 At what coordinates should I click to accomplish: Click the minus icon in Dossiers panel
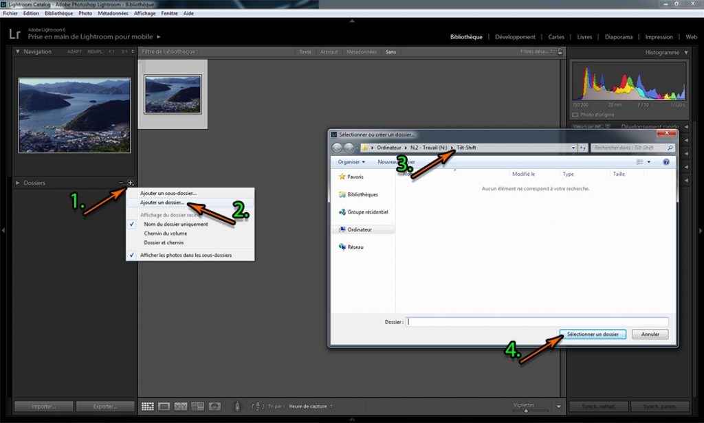click(121, 183)
